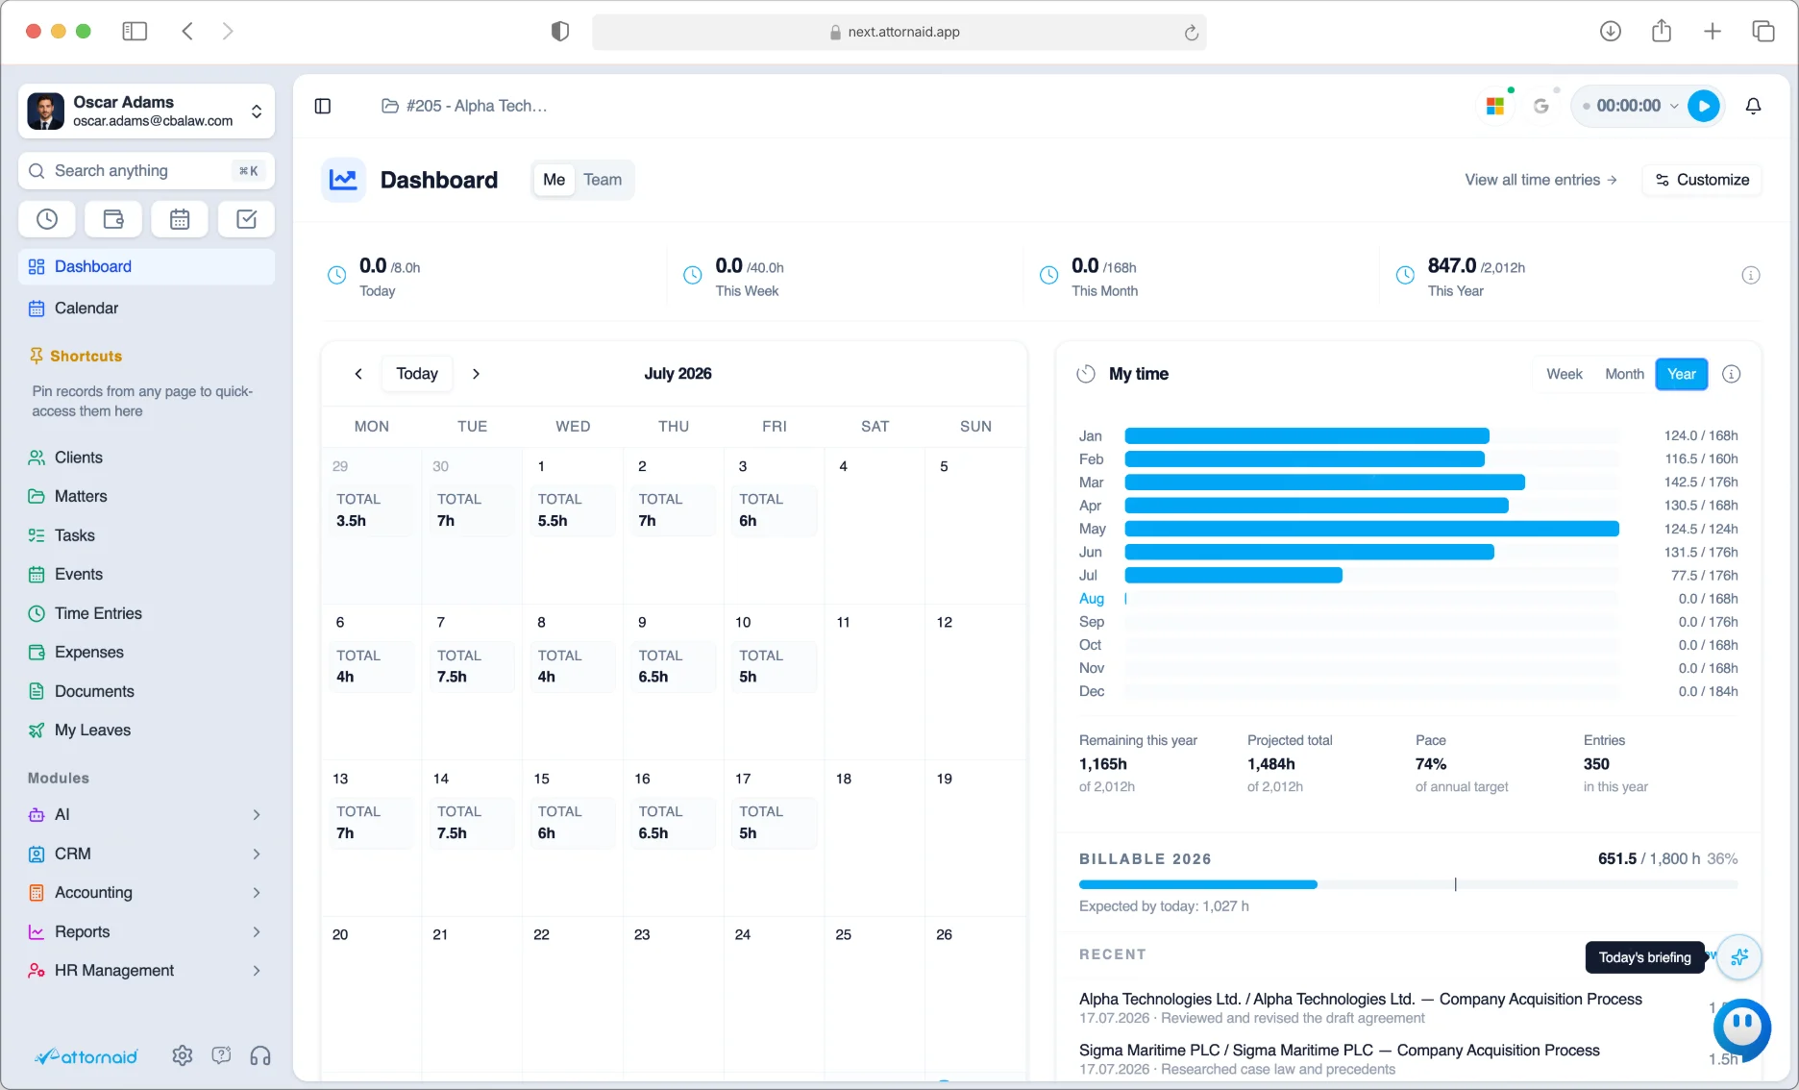Switch dashboard view to Me
Viewport: 1799px width, 1090px height.
[554, 180]
